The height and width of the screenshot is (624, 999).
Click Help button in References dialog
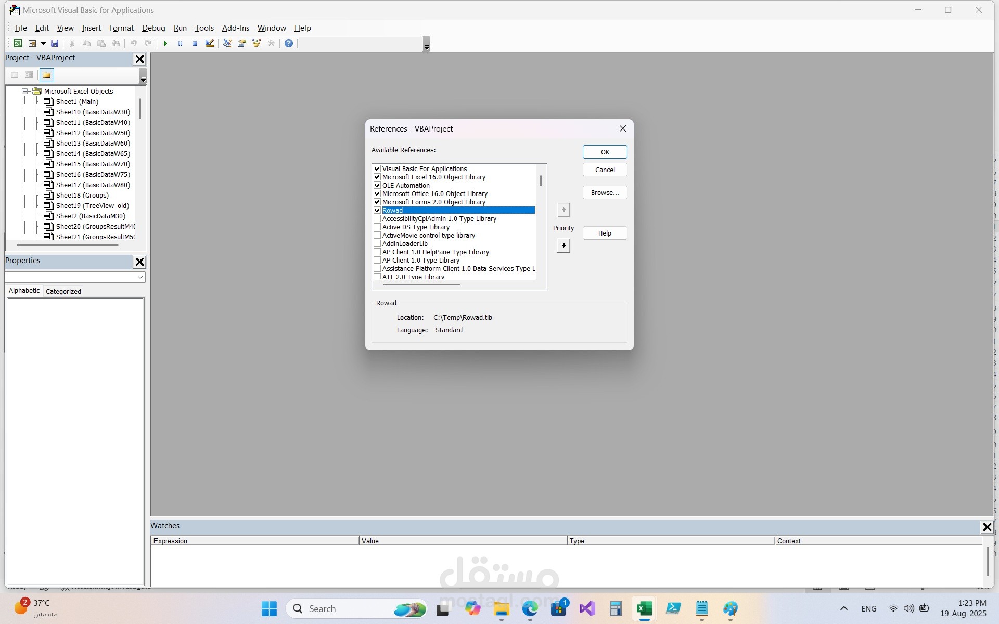(605, 233)
